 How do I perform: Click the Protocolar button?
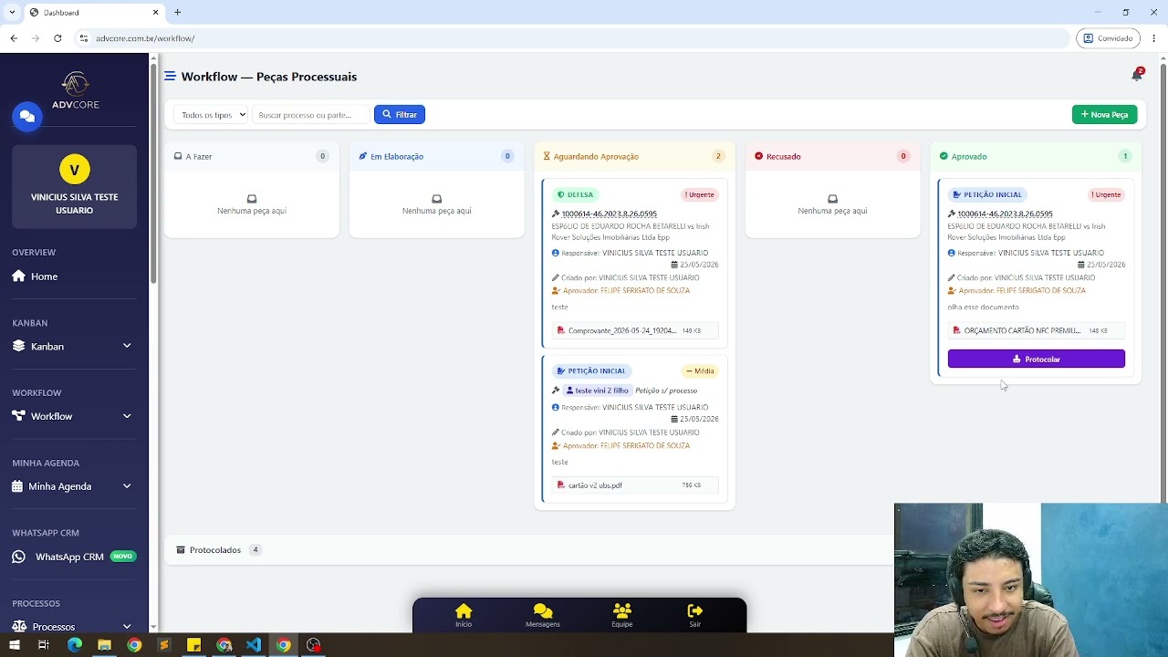(x=1037, y=359)
